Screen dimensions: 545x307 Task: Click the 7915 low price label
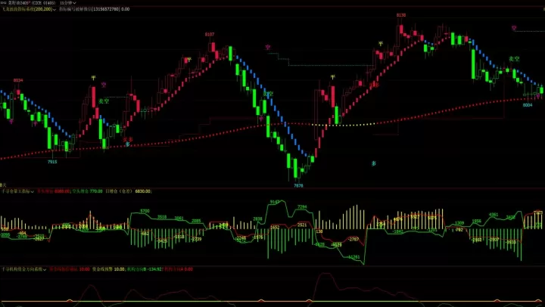pyautogui.click(x=52, y=162)
